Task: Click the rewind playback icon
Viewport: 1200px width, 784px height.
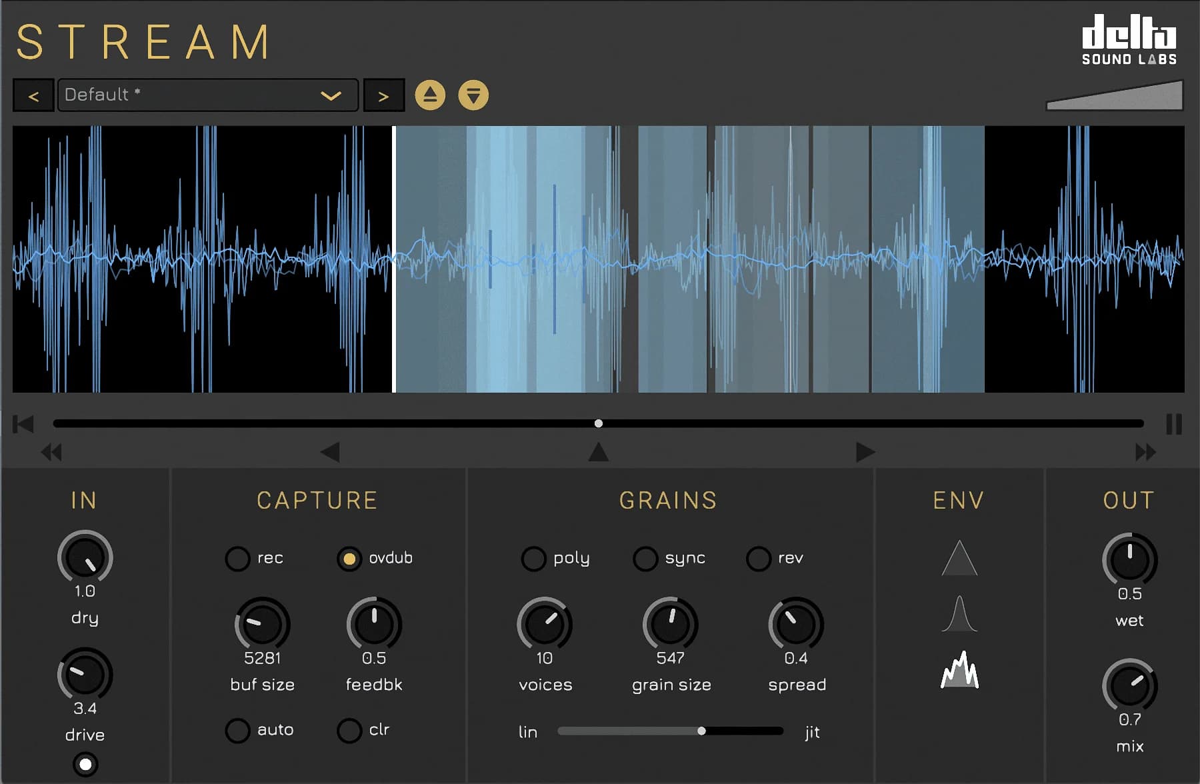Action: 51,452
